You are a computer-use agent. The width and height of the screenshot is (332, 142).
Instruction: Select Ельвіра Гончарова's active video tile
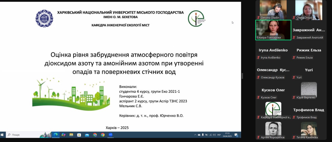[273, 30]
